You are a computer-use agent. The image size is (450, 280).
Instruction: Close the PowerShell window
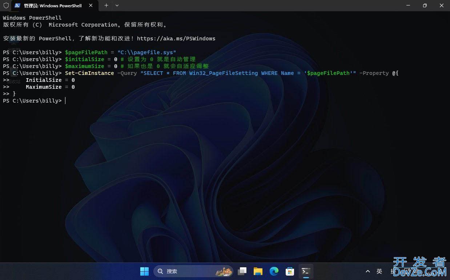coord(441,5)
